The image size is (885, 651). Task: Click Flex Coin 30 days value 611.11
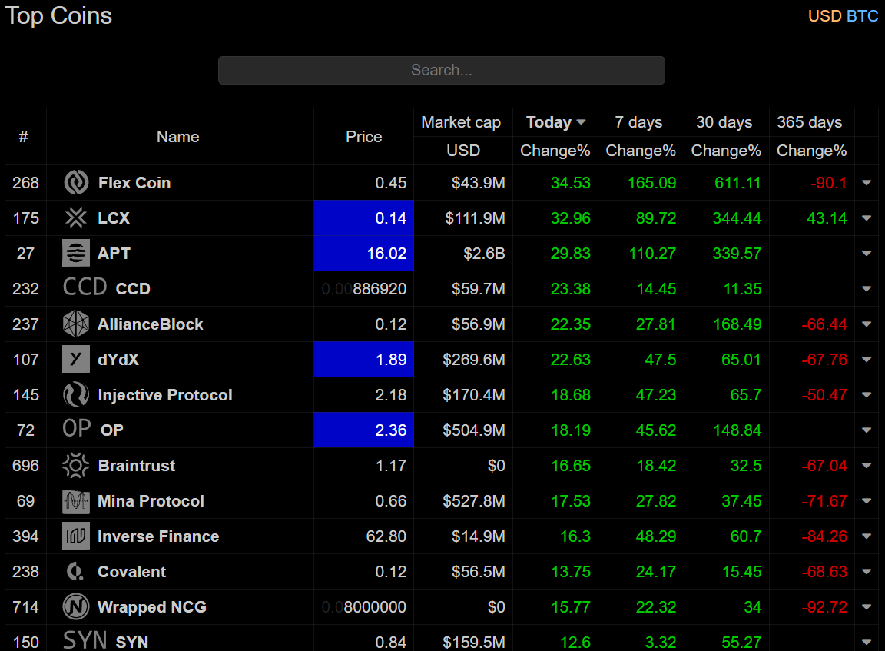coord(737,183)
